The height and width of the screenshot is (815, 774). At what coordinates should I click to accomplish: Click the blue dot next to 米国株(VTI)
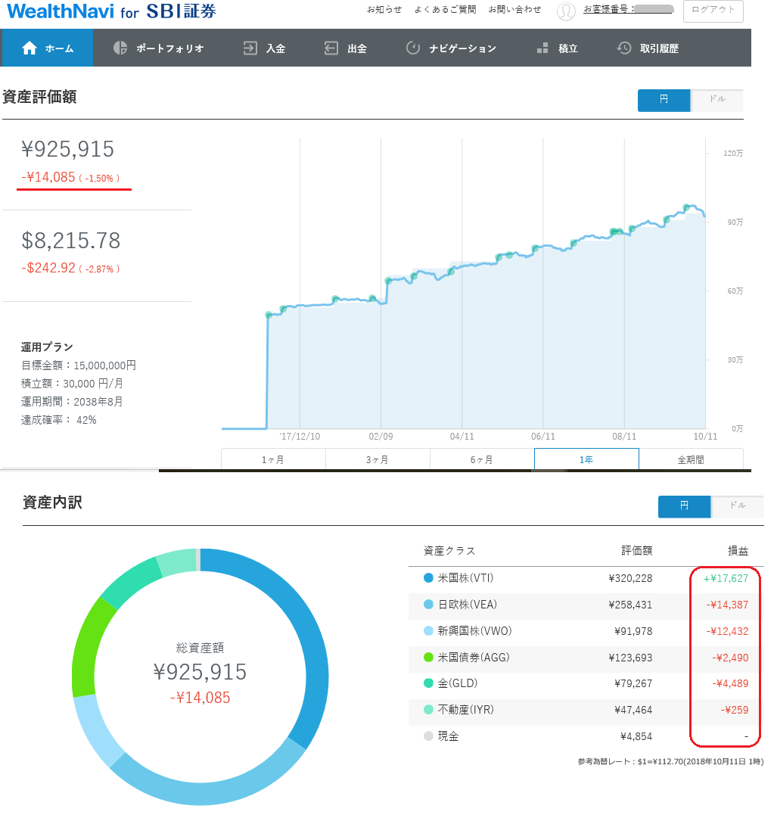point(428,578)
